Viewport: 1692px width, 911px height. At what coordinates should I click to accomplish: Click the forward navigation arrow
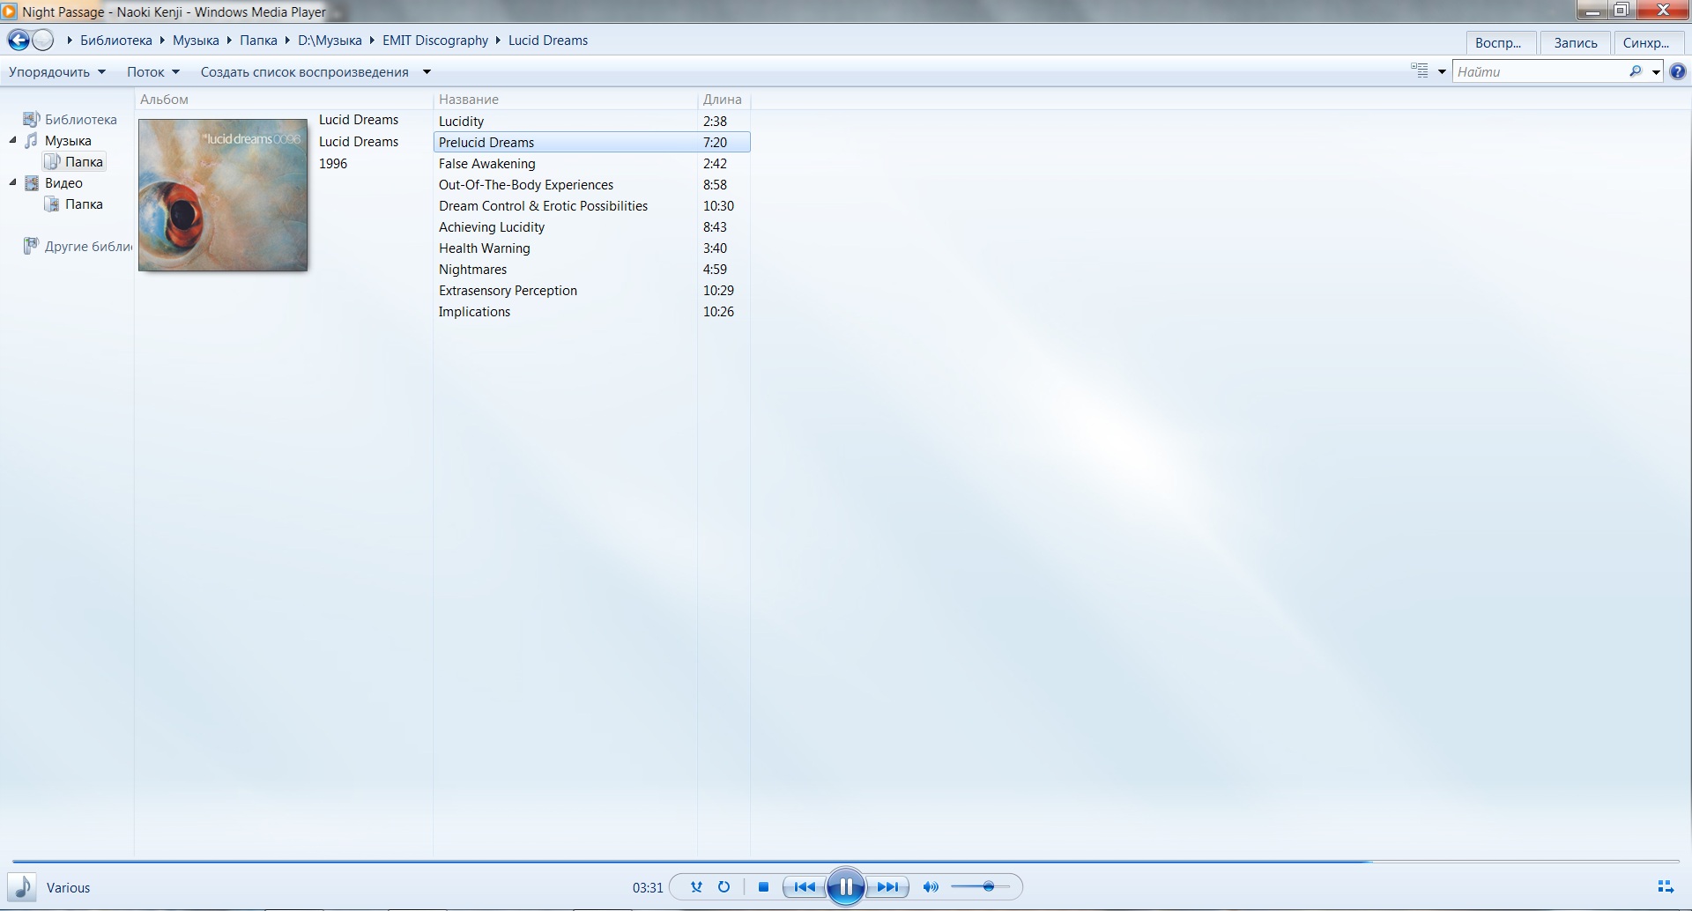(x=43, y=41)
